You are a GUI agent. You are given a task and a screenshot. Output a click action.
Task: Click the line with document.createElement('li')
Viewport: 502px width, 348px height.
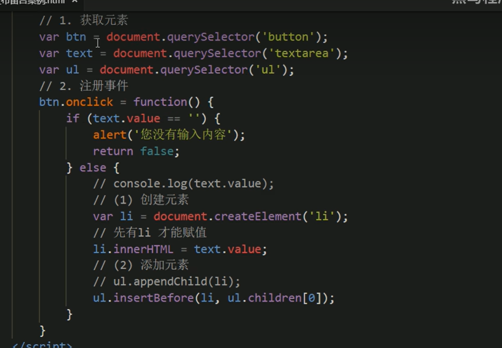220,217
